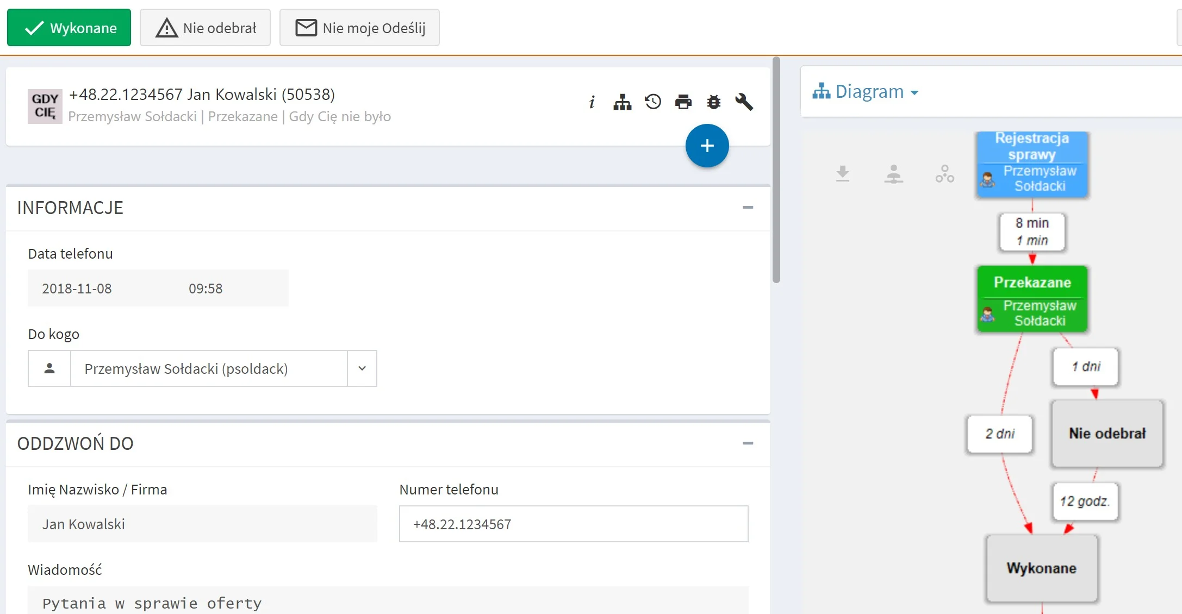The height and width of the screenshot is (614, 1182).
Task: Select the Nie odebrał diagram node
Action: [x=1107, y=434]
